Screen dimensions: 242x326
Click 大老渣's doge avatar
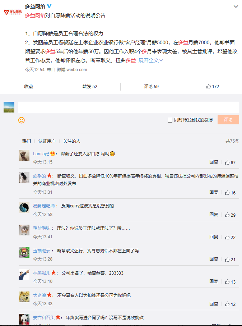(24, 297)
